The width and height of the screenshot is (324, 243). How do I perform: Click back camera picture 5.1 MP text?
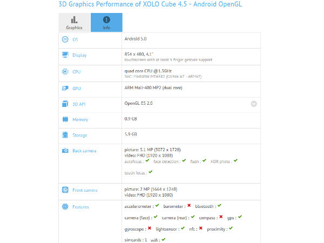(152, 150)
